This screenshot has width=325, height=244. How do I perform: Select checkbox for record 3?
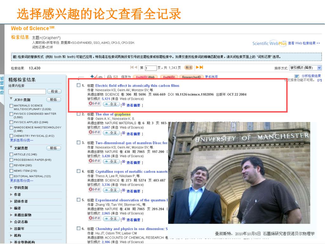[x=79, y=142]
